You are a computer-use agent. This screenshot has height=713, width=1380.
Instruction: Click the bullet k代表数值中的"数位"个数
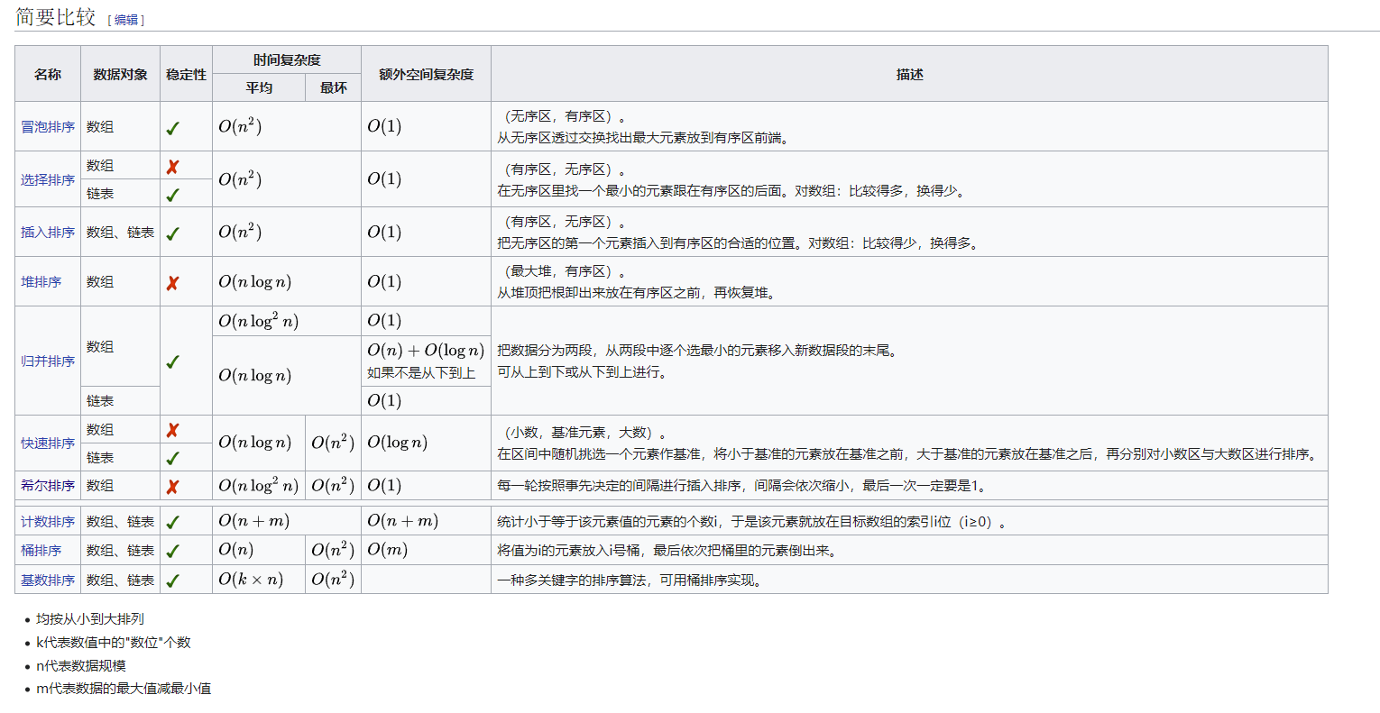pyautogui.click(x=114, y=643)
